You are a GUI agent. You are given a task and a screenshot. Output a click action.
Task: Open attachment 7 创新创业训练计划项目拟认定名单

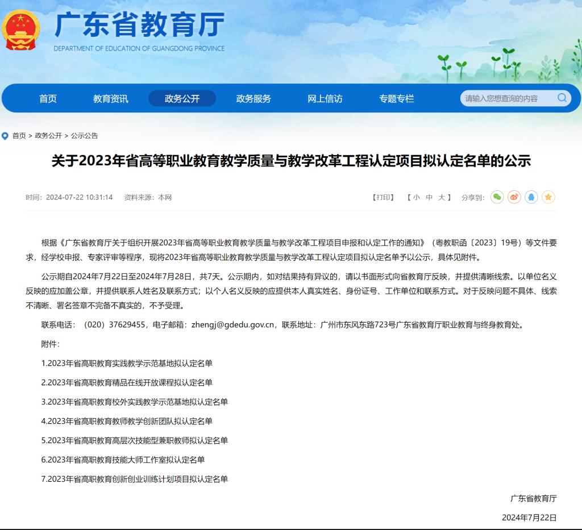point(134,479)
